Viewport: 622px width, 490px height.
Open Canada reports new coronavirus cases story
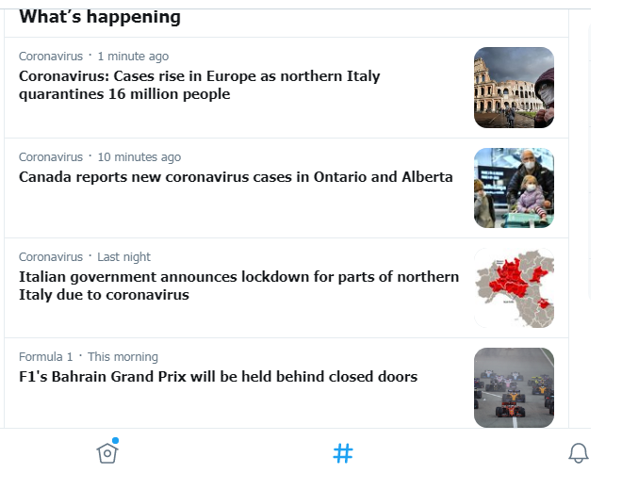[x=236, y=177]
